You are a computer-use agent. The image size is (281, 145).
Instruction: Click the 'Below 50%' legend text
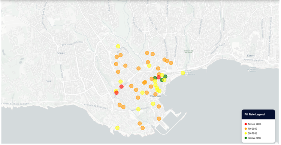[x=254, y=138]
